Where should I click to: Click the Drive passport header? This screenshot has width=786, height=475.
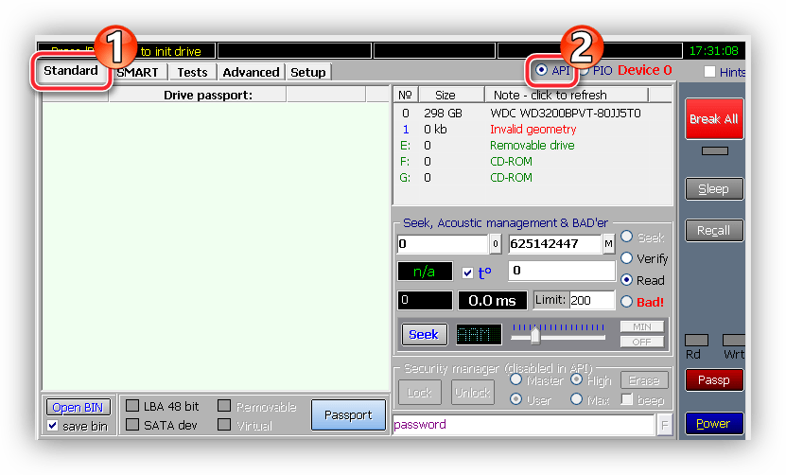click(197, 95)
